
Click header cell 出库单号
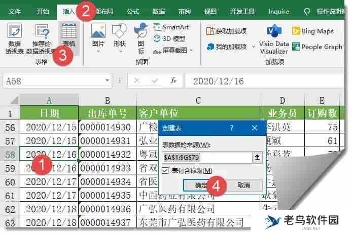pyautogui.click(x=108, y=113)
